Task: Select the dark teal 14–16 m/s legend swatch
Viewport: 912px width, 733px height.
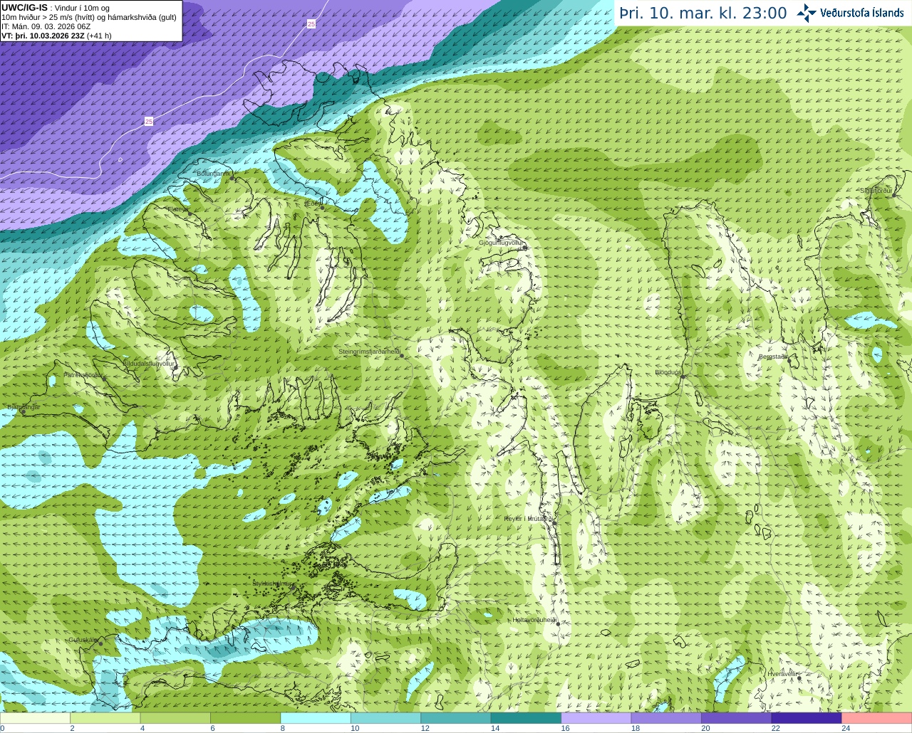Action: point(527,718)
